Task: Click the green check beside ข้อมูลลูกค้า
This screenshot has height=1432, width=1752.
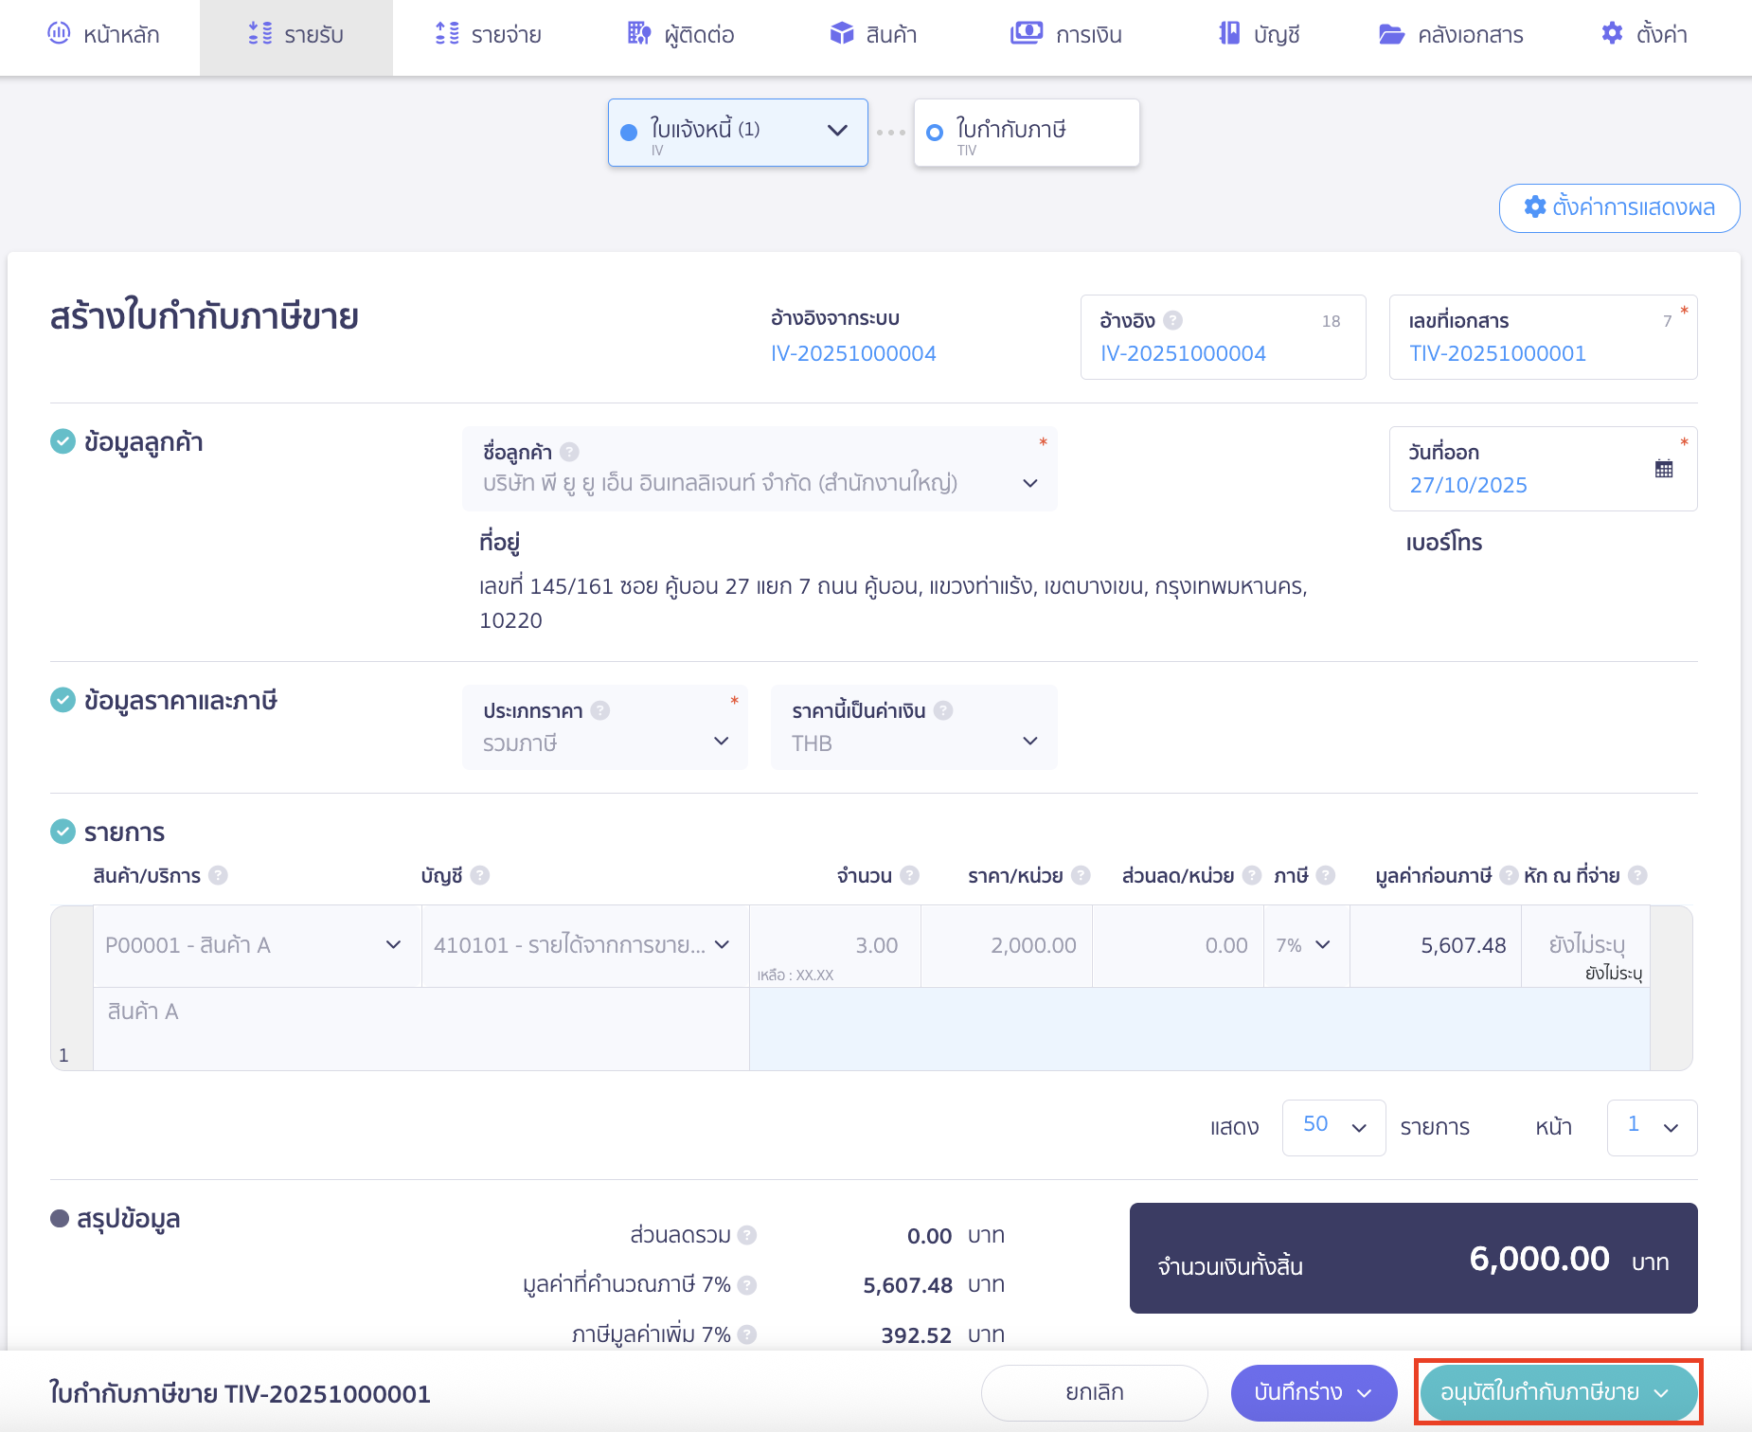Action: (62, 441)
